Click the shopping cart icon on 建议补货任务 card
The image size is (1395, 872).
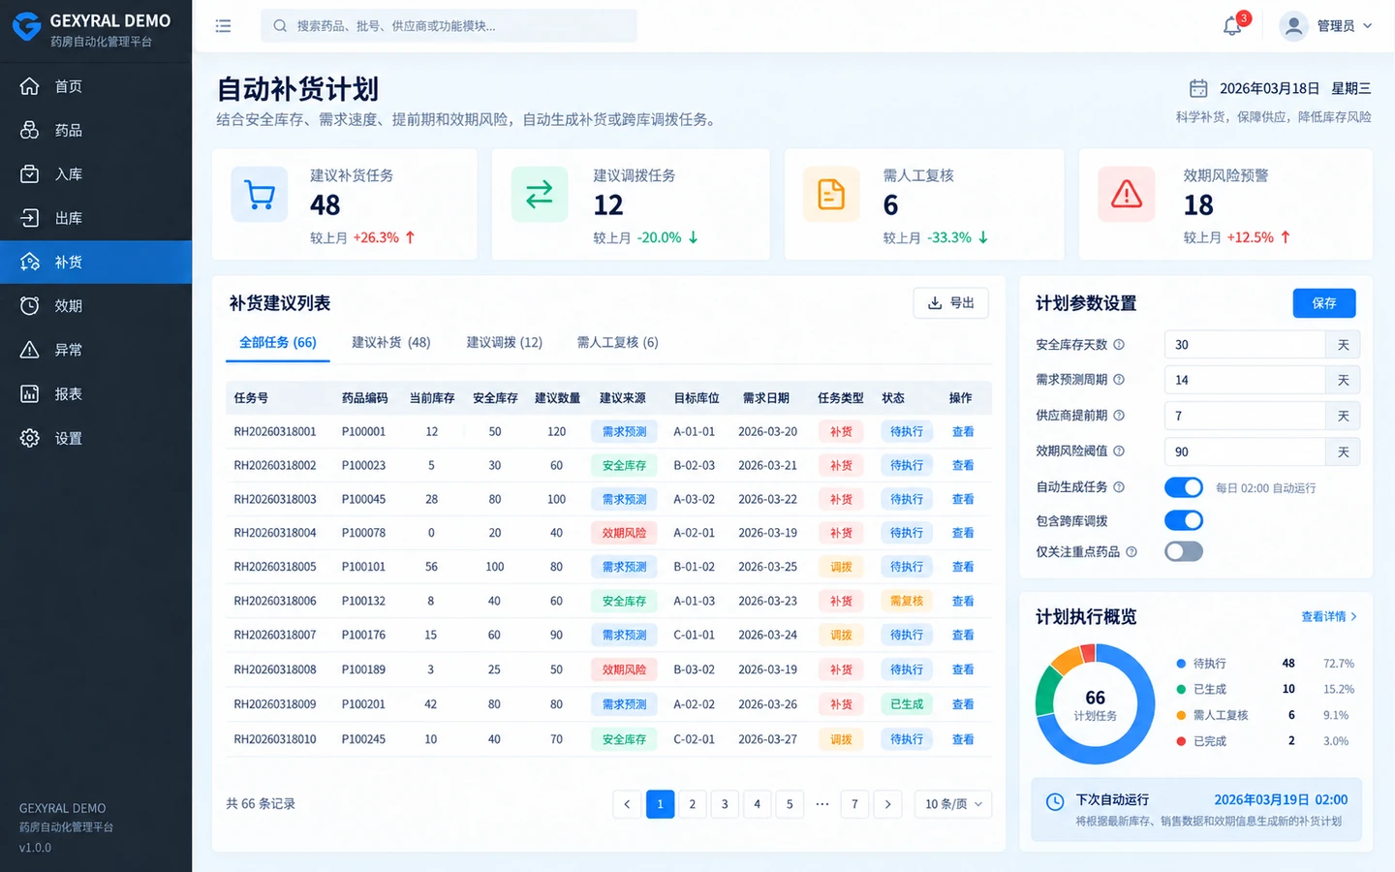tap(260, 195)
